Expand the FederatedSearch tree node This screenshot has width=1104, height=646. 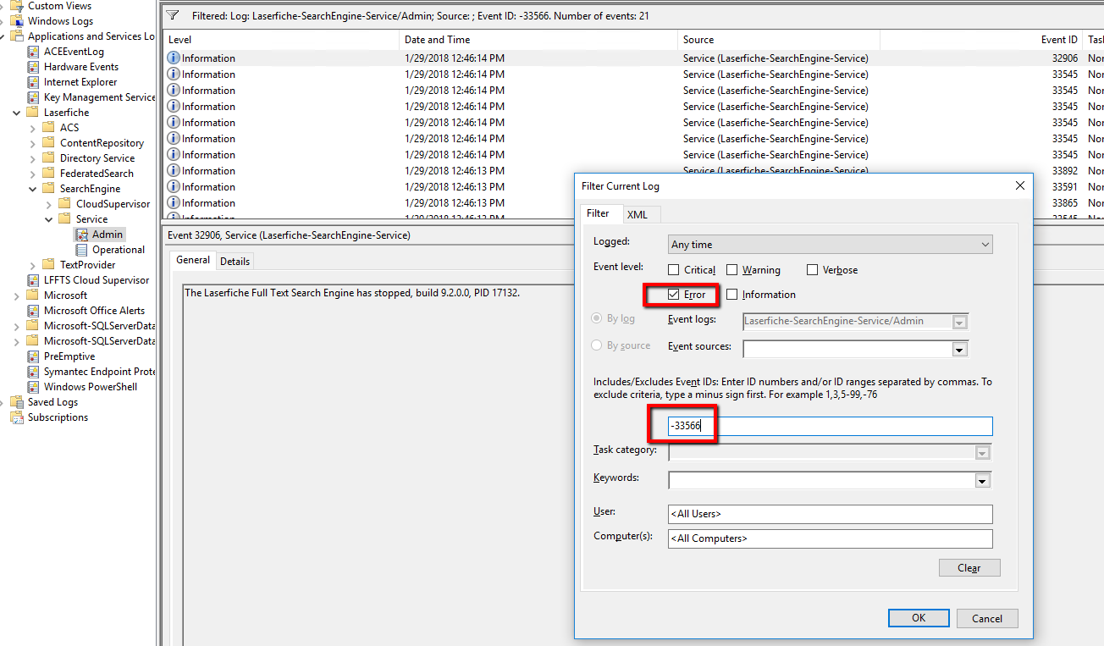34,174
